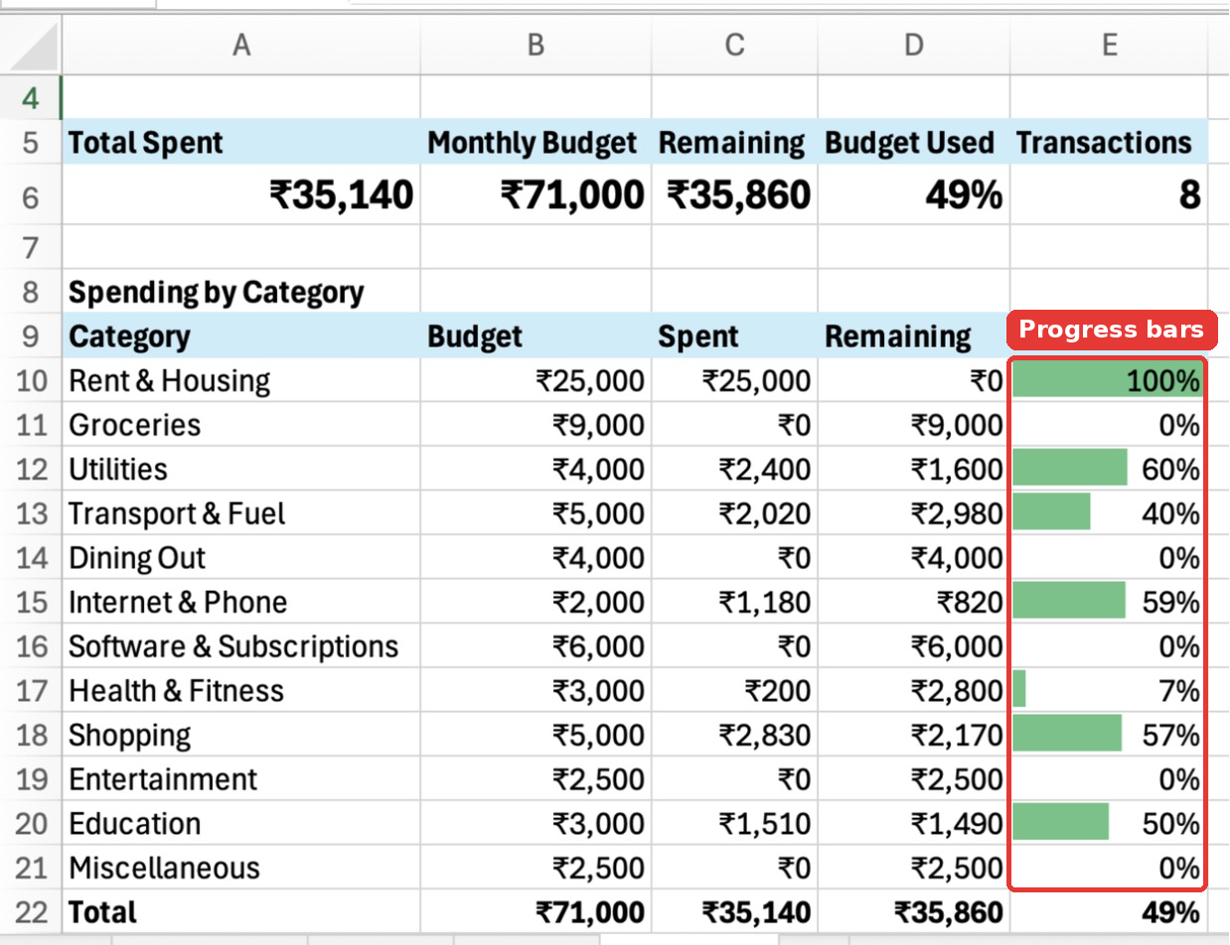This screenshot has height=945, width=1230.
Task: Click the select-all corner triangle
Action: 32,45
